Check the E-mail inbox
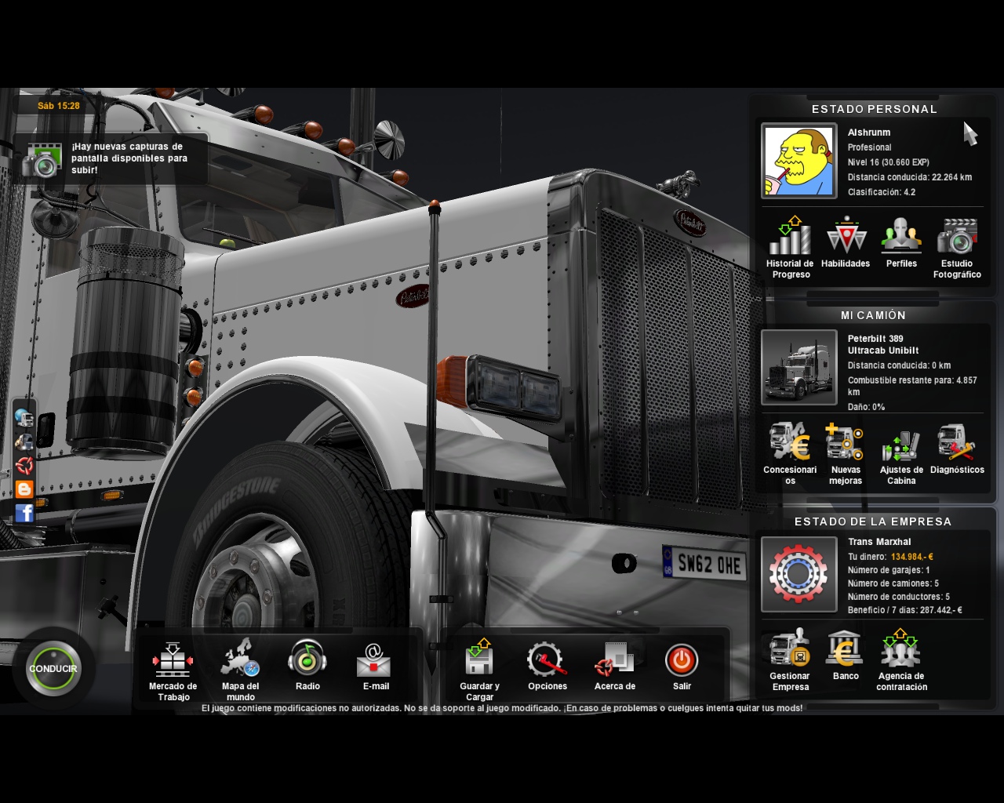Screen dimensions: 1004x803 click(375, 661)
